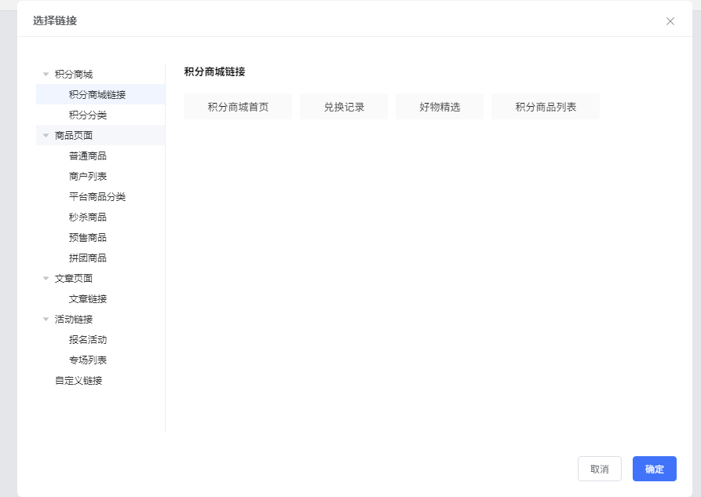The image size is (701, 497).
Task: Click the blue 确定 button
Action: point(654,469)
